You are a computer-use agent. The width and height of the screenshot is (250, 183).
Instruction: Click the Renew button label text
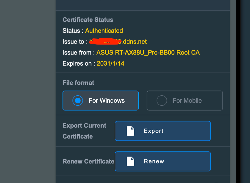(154, 161)
